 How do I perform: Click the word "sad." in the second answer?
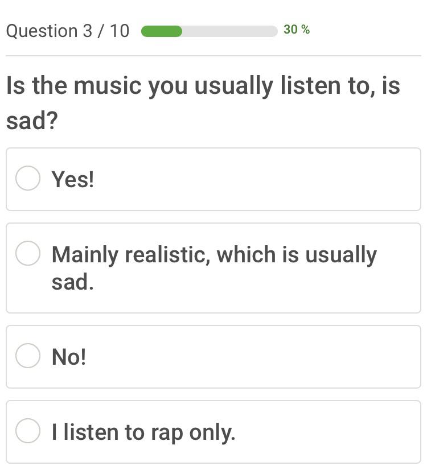pos(72,282)
